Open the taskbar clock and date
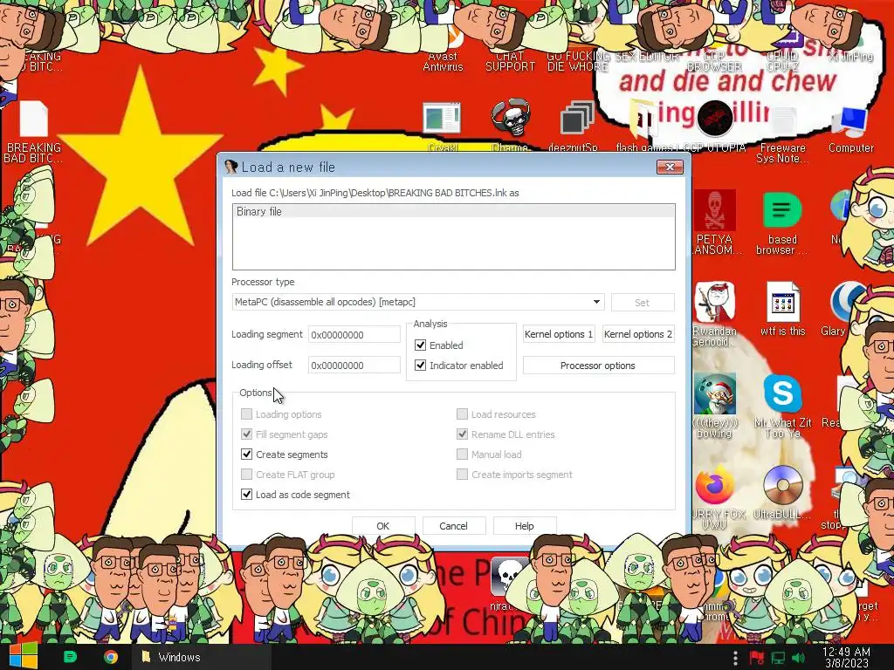 [x=846, y=658]
